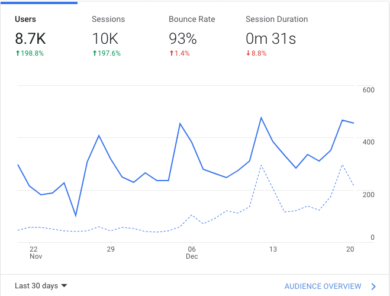390x296 pixels.
Task: Click the 06 Dec date label on axis
Action: tap(192, 253)
